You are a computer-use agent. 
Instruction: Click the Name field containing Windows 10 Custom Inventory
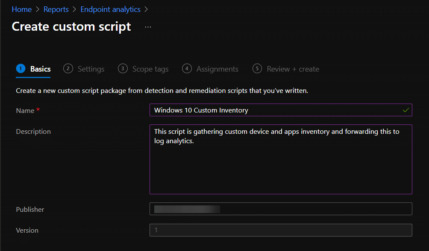coord(281,110)
